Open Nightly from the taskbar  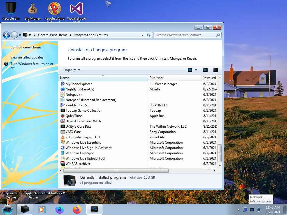[60, 209]
